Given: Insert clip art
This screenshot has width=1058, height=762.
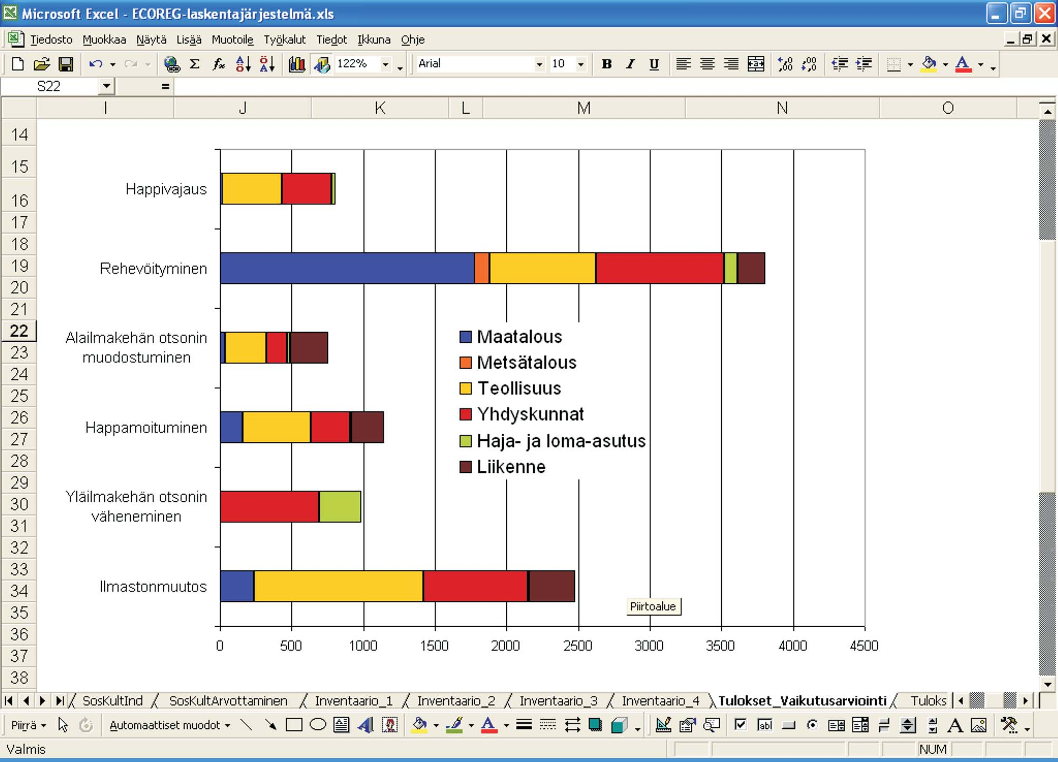Looking at the screenshot, I should pos(390,725).
